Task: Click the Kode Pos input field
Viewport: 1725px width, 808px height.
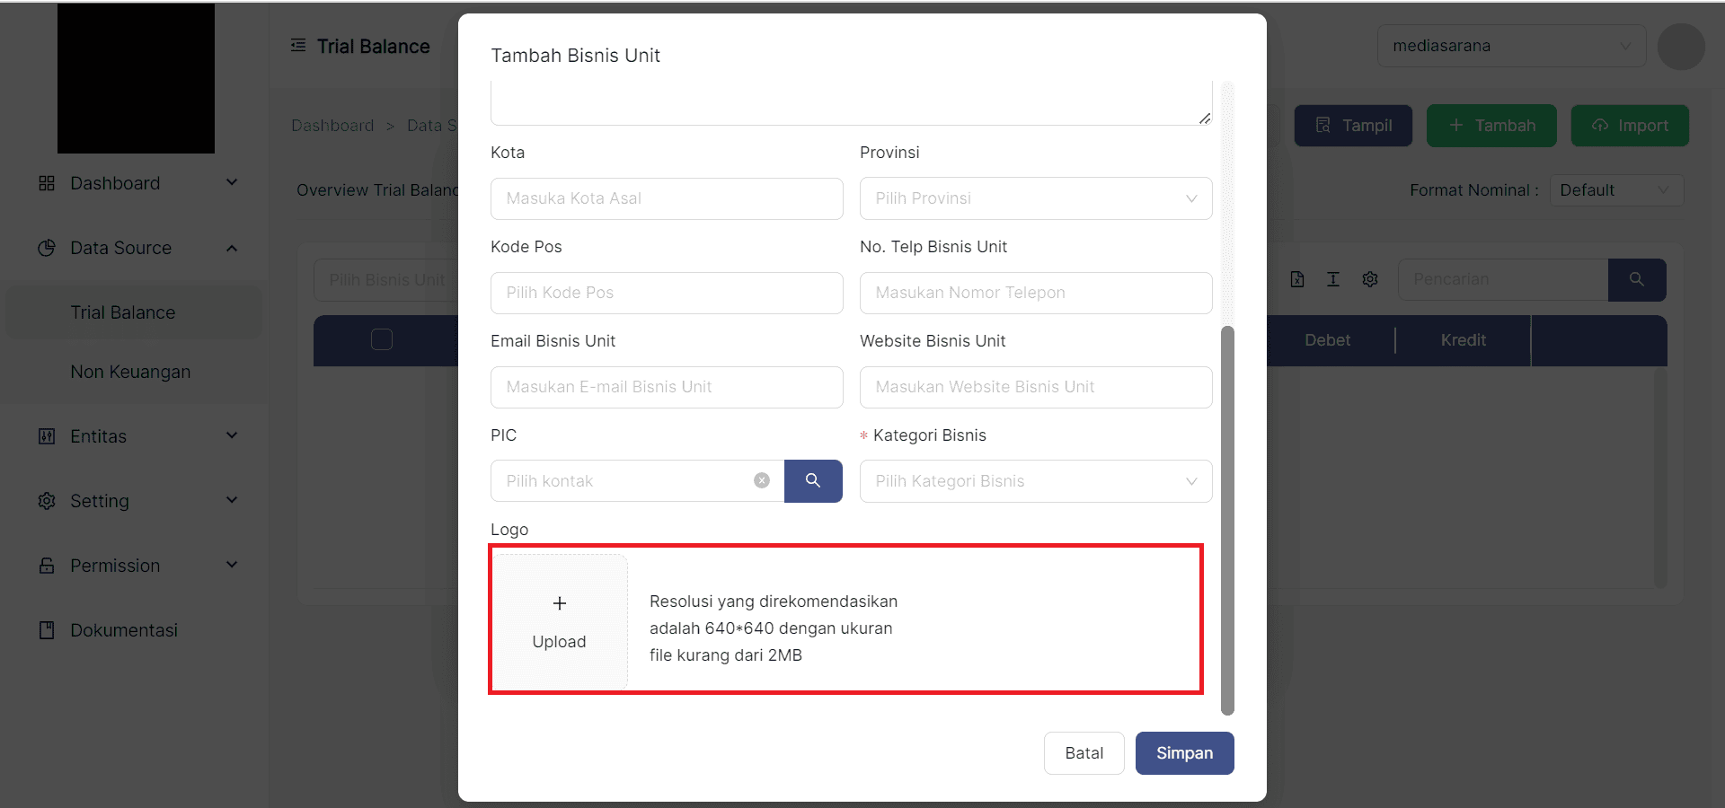Action: 667,293
